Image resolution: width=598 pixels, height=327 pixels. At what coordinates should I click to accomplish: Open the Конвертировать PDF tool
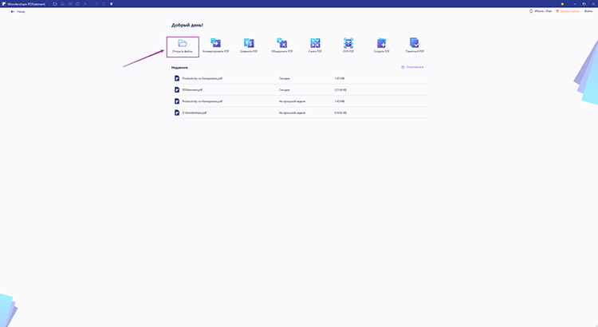215,45
